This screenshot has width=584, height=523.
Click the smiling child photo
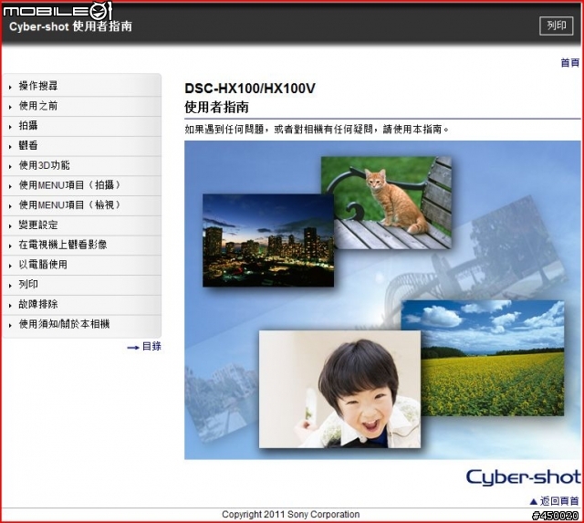coord(339,389)
